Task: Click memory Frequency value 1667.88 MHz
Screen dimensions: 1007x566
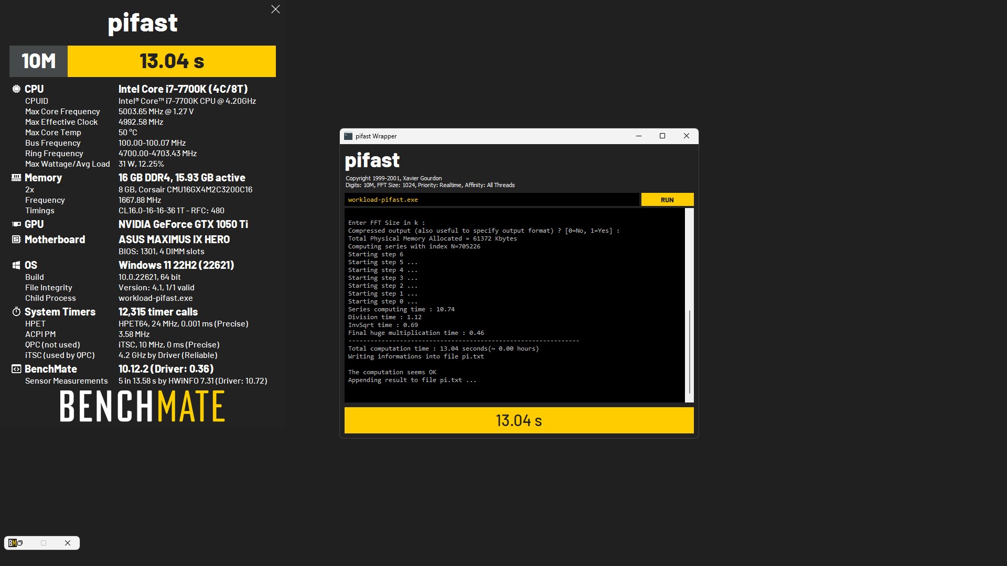Action: click(140, 200)
